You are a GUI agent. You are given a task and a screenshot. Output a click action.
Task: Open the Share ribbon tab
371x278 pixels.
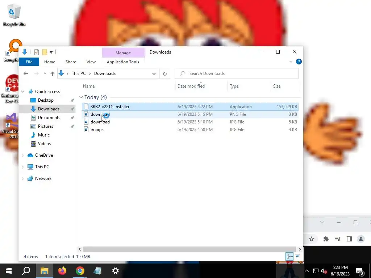(x=71, y=62)
